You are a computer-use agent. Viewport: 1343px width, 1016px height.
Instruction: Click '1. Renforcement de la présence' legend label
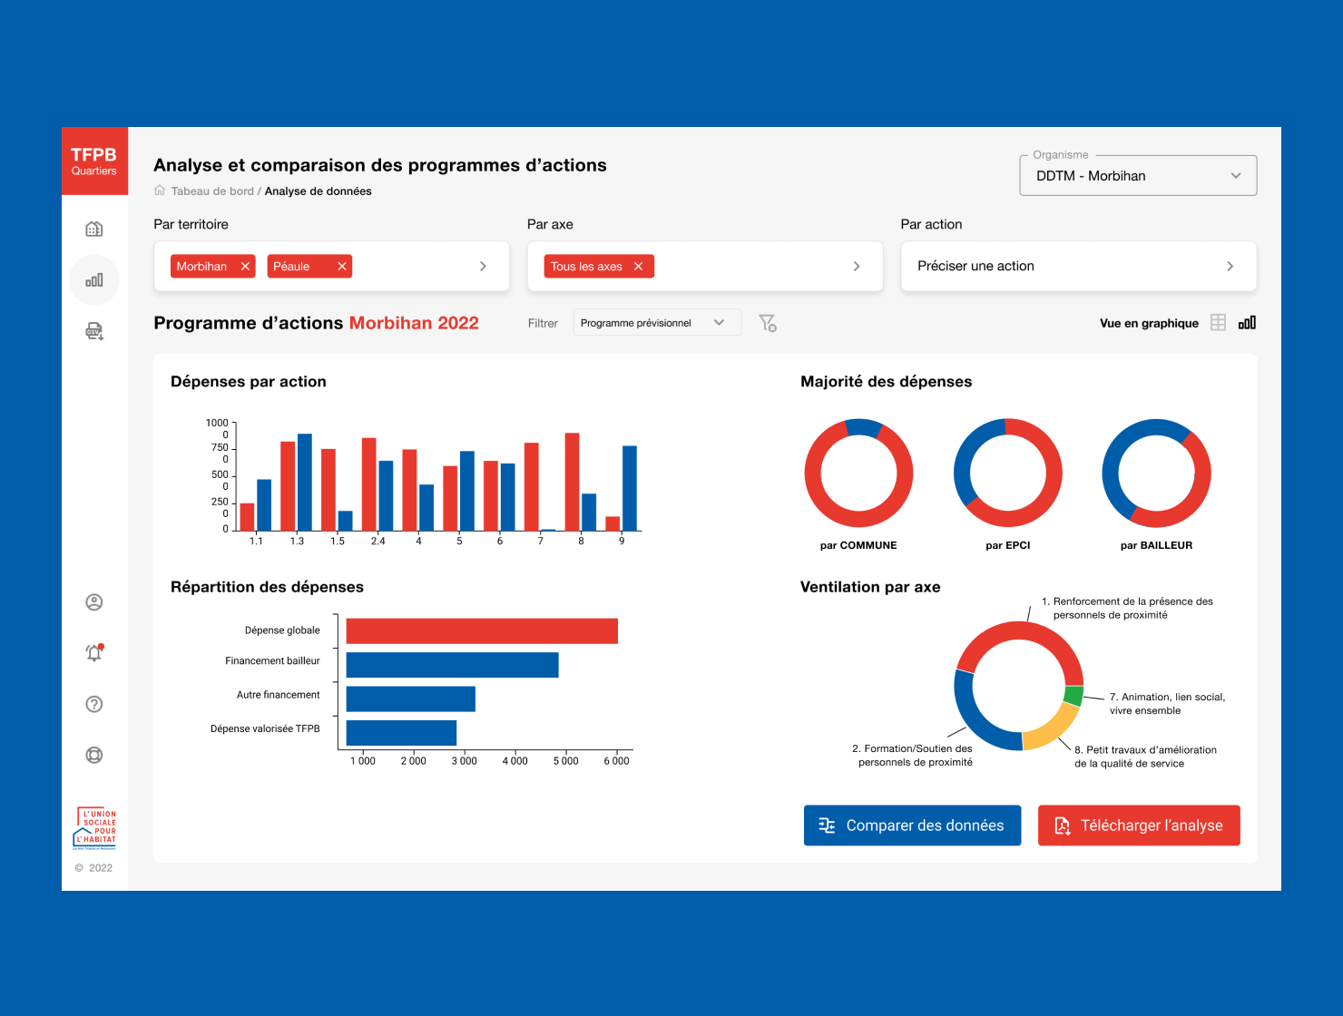(1127, 608)
